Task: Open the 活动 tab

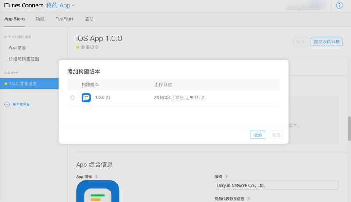Action: (89, 19)
